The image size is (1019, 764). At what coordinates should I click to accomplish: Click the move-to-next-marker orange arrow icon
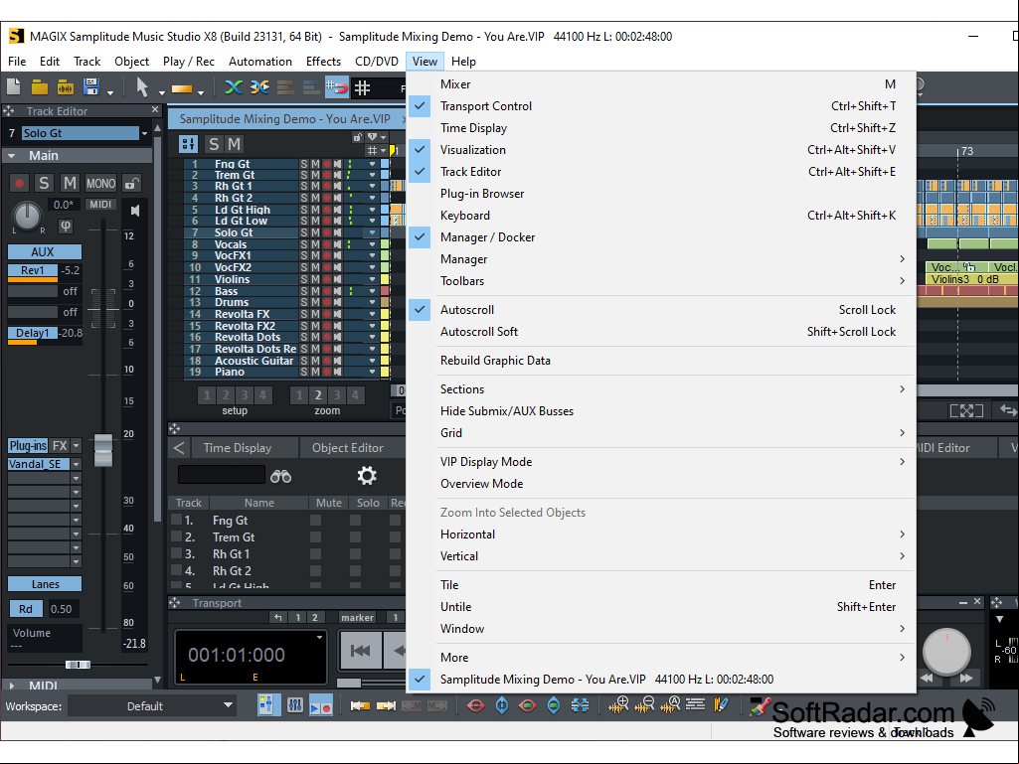386,705
